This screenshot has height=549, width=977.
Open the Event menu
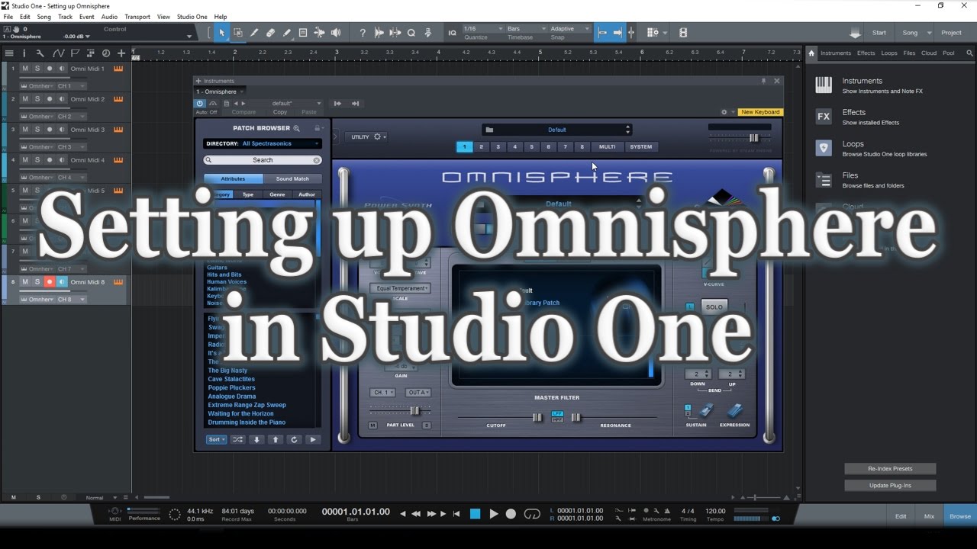tap(87, 17)
